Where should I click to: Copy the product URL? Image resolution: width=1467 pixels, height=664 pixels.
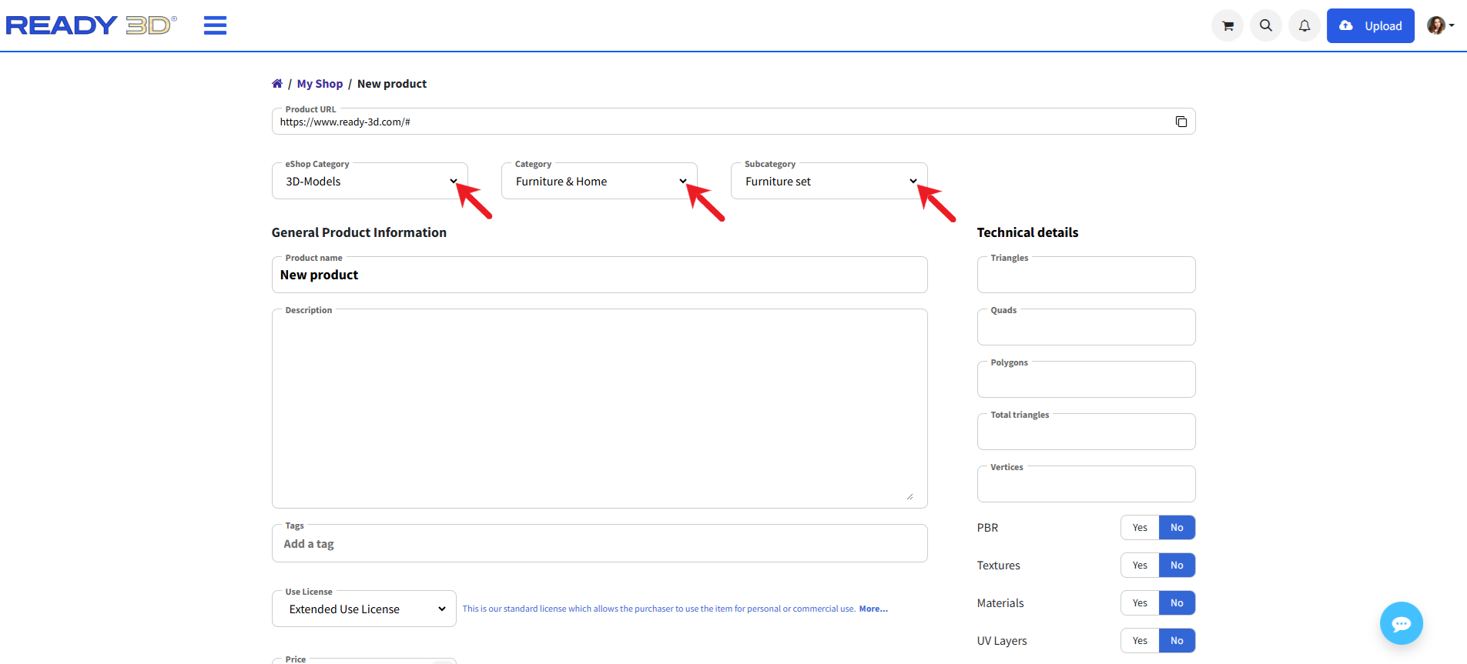click(1181, 122)
